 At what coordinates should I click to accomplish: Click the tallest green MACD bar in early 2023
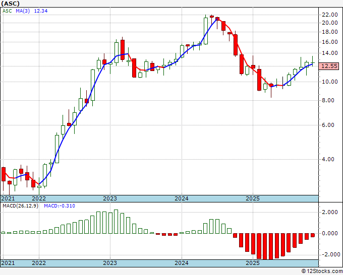click(x=116, y=222)
